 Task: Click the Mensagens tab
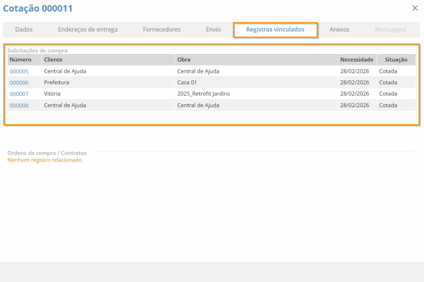point(390,30)
